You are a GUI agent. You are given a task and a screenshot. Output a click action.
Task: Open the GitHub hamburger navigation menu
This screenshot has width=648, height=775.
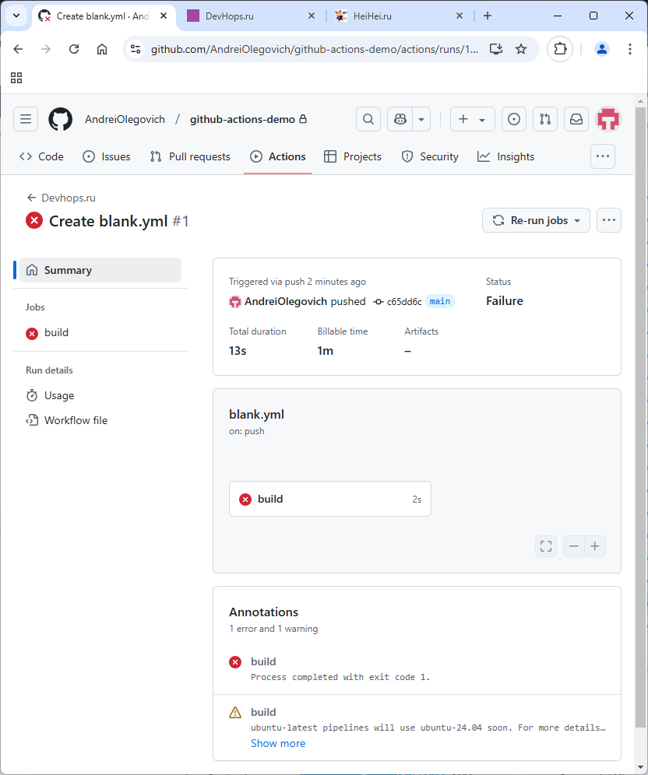click(26, 119)
